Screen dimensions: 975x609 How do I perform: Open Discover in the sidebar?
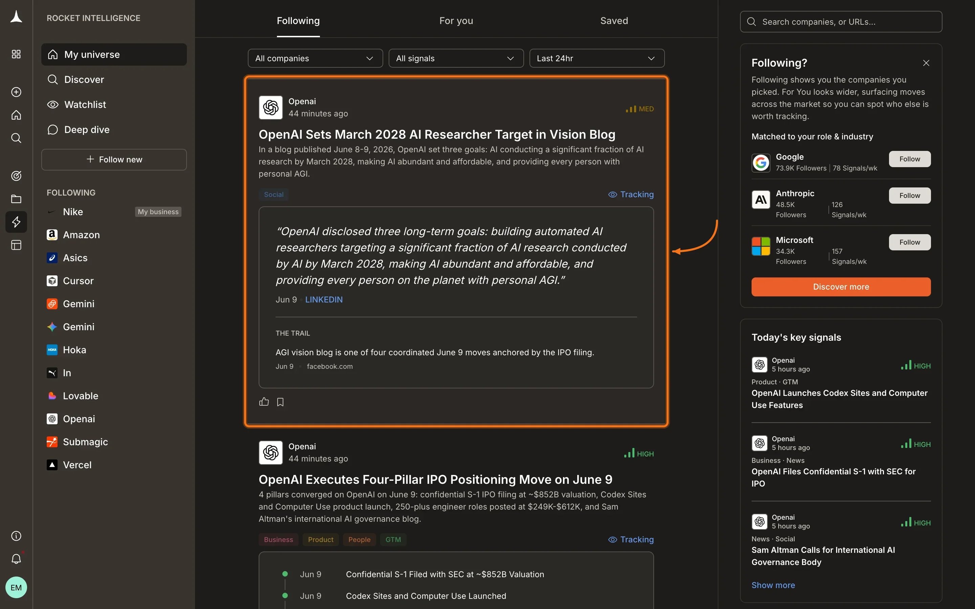click(x=114, y=80)
